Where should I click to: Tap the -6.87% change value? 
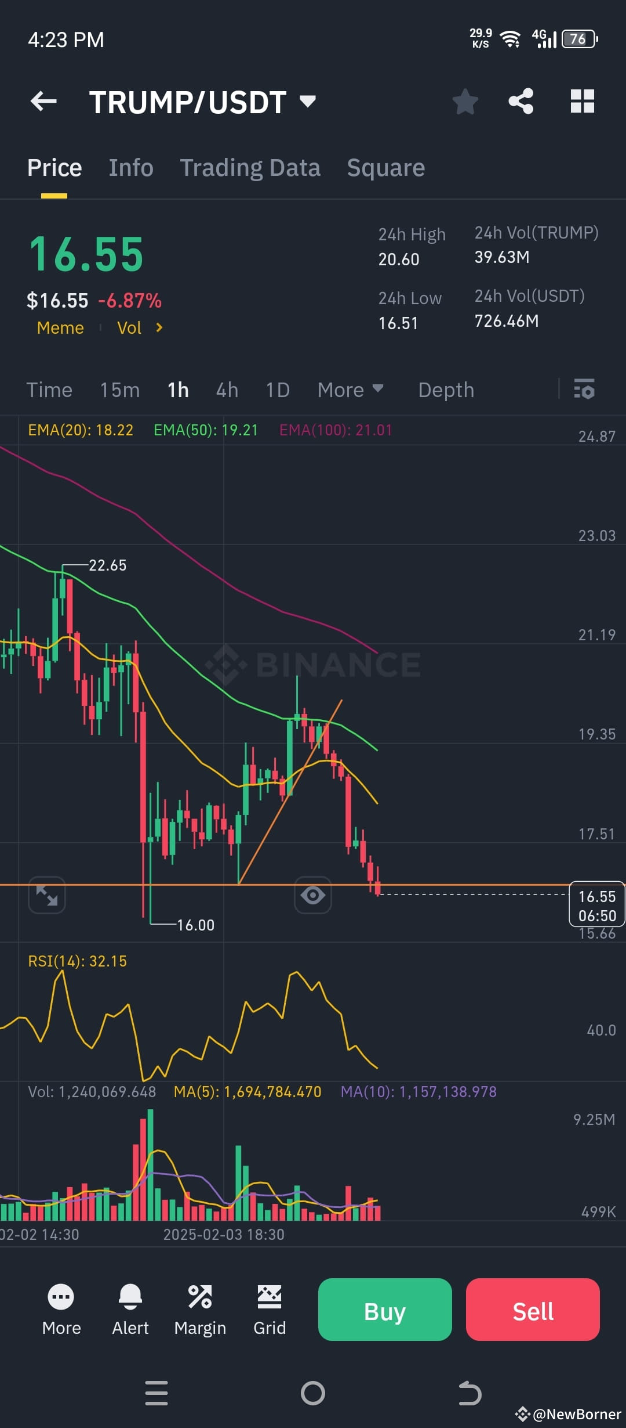point(130,301)
